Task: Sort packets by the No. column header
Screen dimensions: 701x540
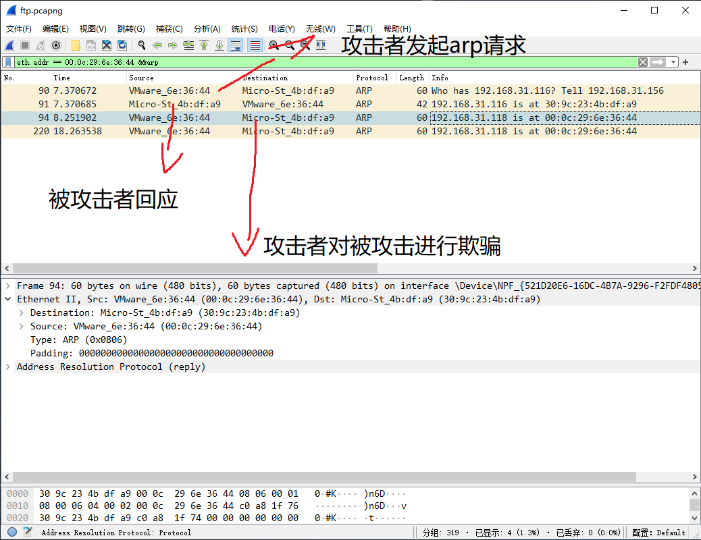Action: (x=26, y=78)
